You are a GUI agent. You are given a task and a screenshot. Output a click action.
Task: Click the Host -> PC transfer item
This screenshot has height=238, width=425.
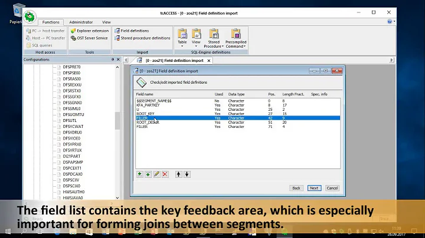point(45,38)
